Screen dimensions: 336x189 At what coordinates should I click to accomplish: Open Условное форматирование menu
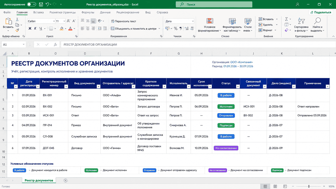coord(210,25)
